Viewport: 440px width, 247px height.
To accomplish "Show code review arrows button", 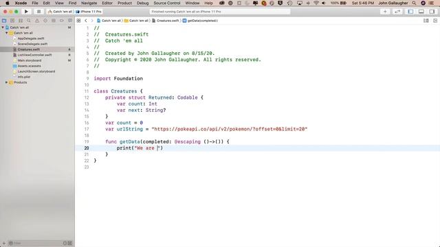I will pos(397,12).
